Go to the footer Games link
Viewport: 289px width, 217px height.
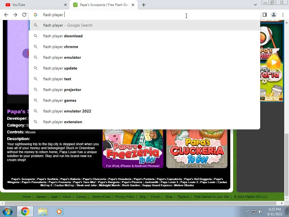[41, 197]
